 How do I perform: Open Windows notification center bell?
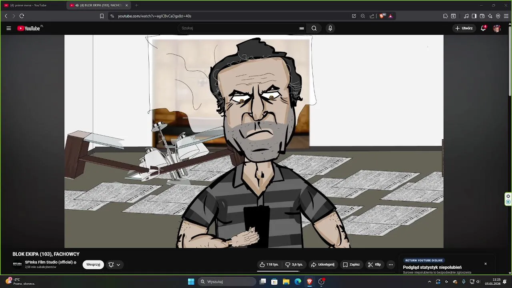coord(505,282)
